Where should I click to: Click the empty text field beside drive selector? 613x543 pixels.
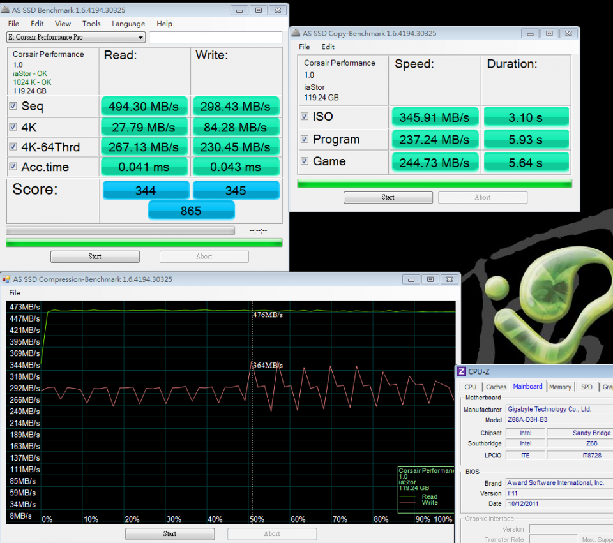click(215, 37)
